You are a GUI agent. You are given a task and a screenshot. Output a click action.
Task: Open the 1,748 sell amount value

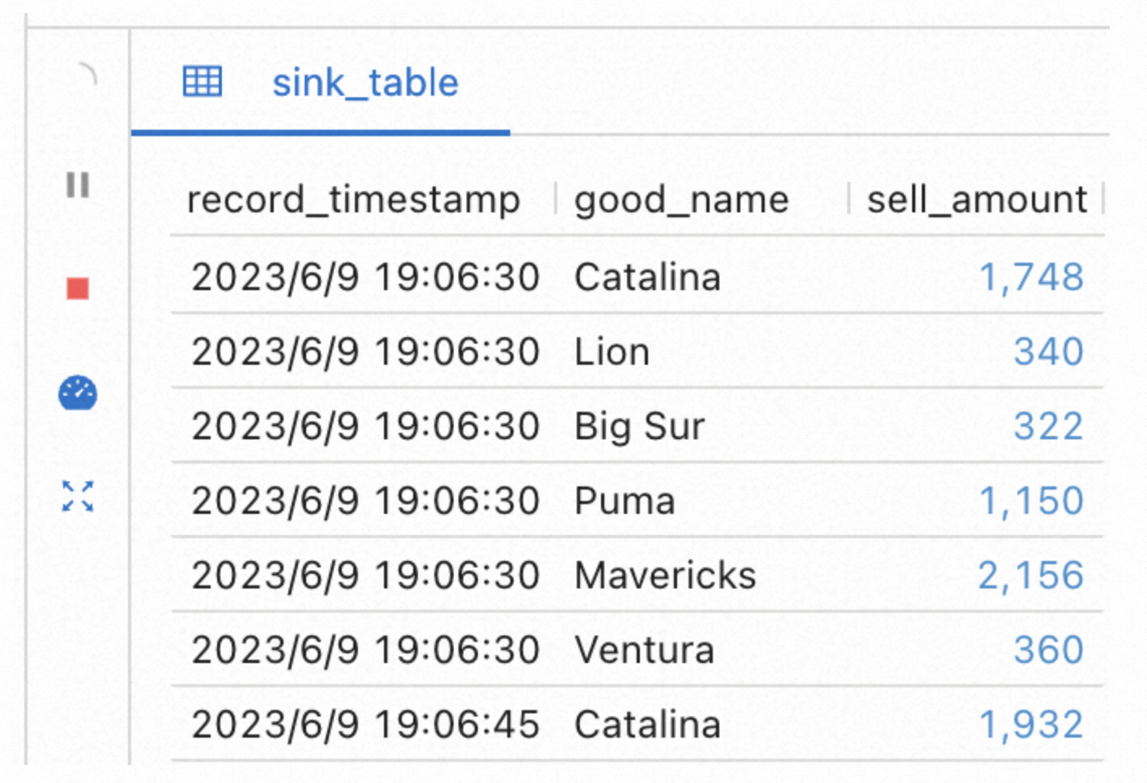click(x=1031, y=277)
